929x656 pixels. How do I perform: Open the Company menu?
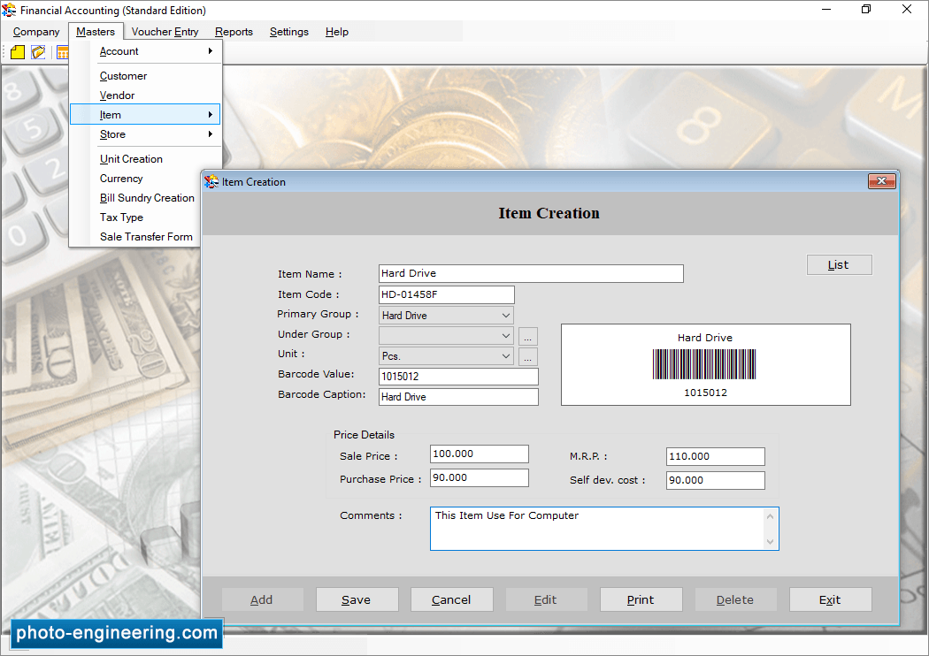[36, 32]
